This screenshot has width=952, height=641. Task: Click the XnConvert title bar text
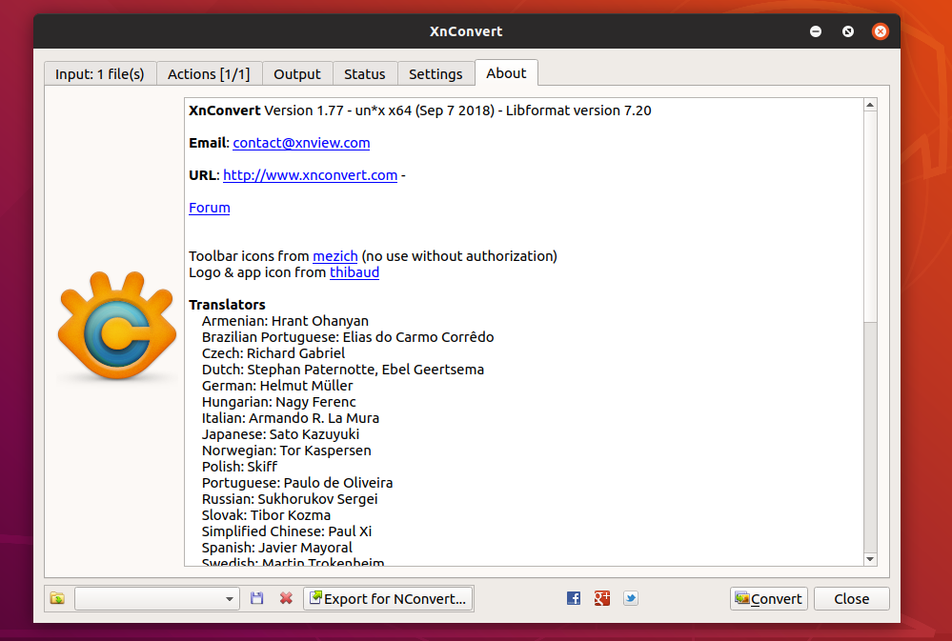coord(466,31)
